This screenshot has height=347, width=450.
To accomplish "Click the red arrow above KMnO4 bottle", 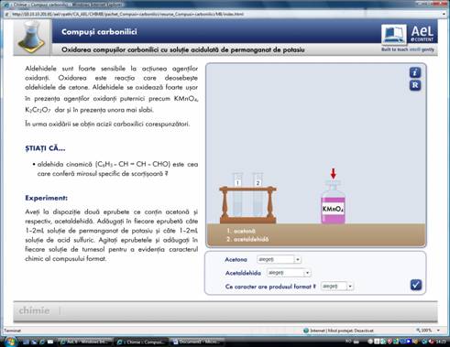I will 333,174.
